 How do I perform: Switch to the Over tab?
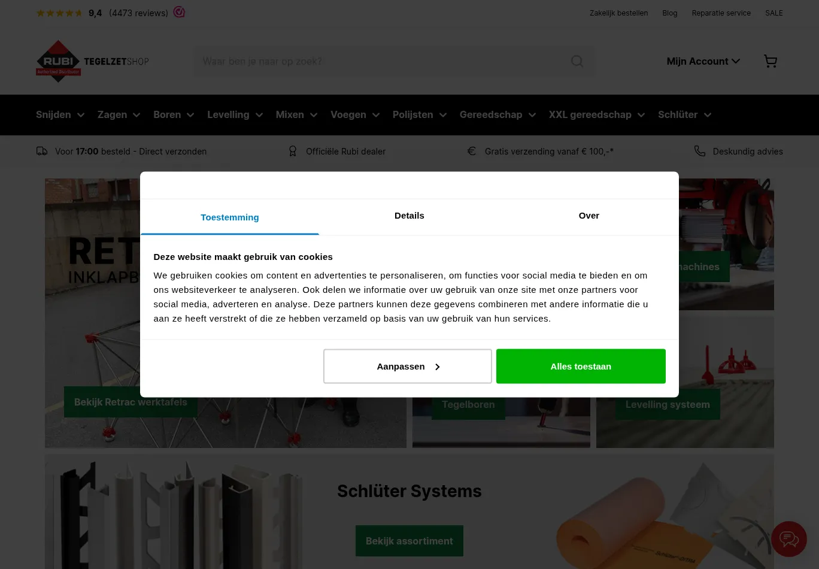[589, 216]
